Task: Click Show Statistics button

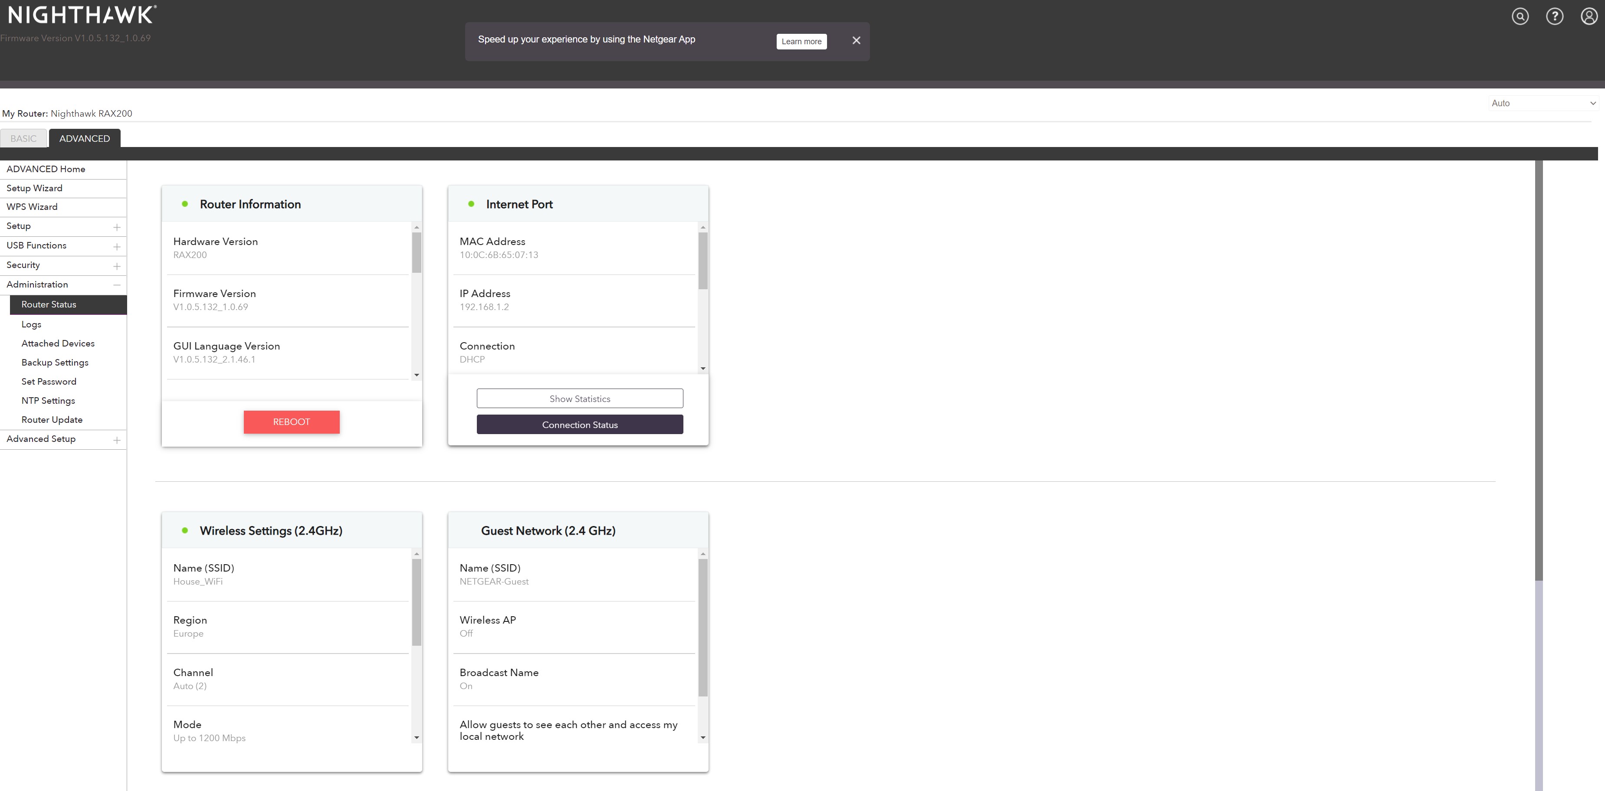Action: point(580,399)
